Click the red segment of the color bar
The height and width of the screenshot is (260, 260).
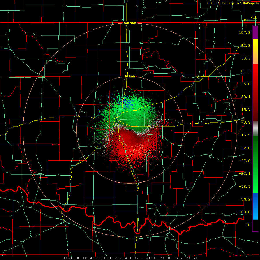pos(255,92)
